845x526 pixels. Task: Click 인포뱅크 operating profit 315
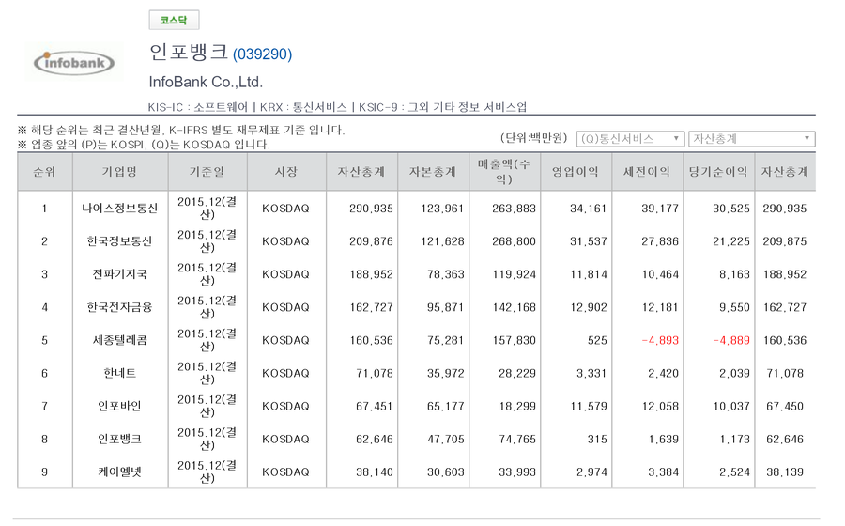597,440
